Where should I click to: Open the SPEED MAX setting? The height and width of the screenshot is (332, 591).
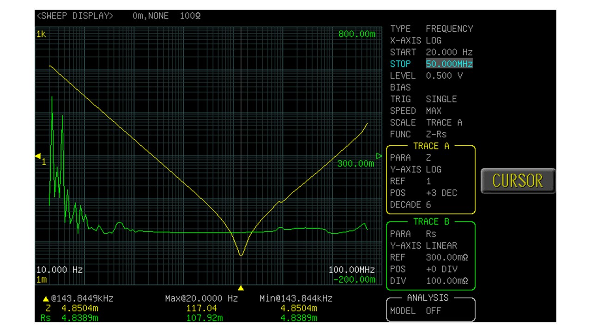434,111
